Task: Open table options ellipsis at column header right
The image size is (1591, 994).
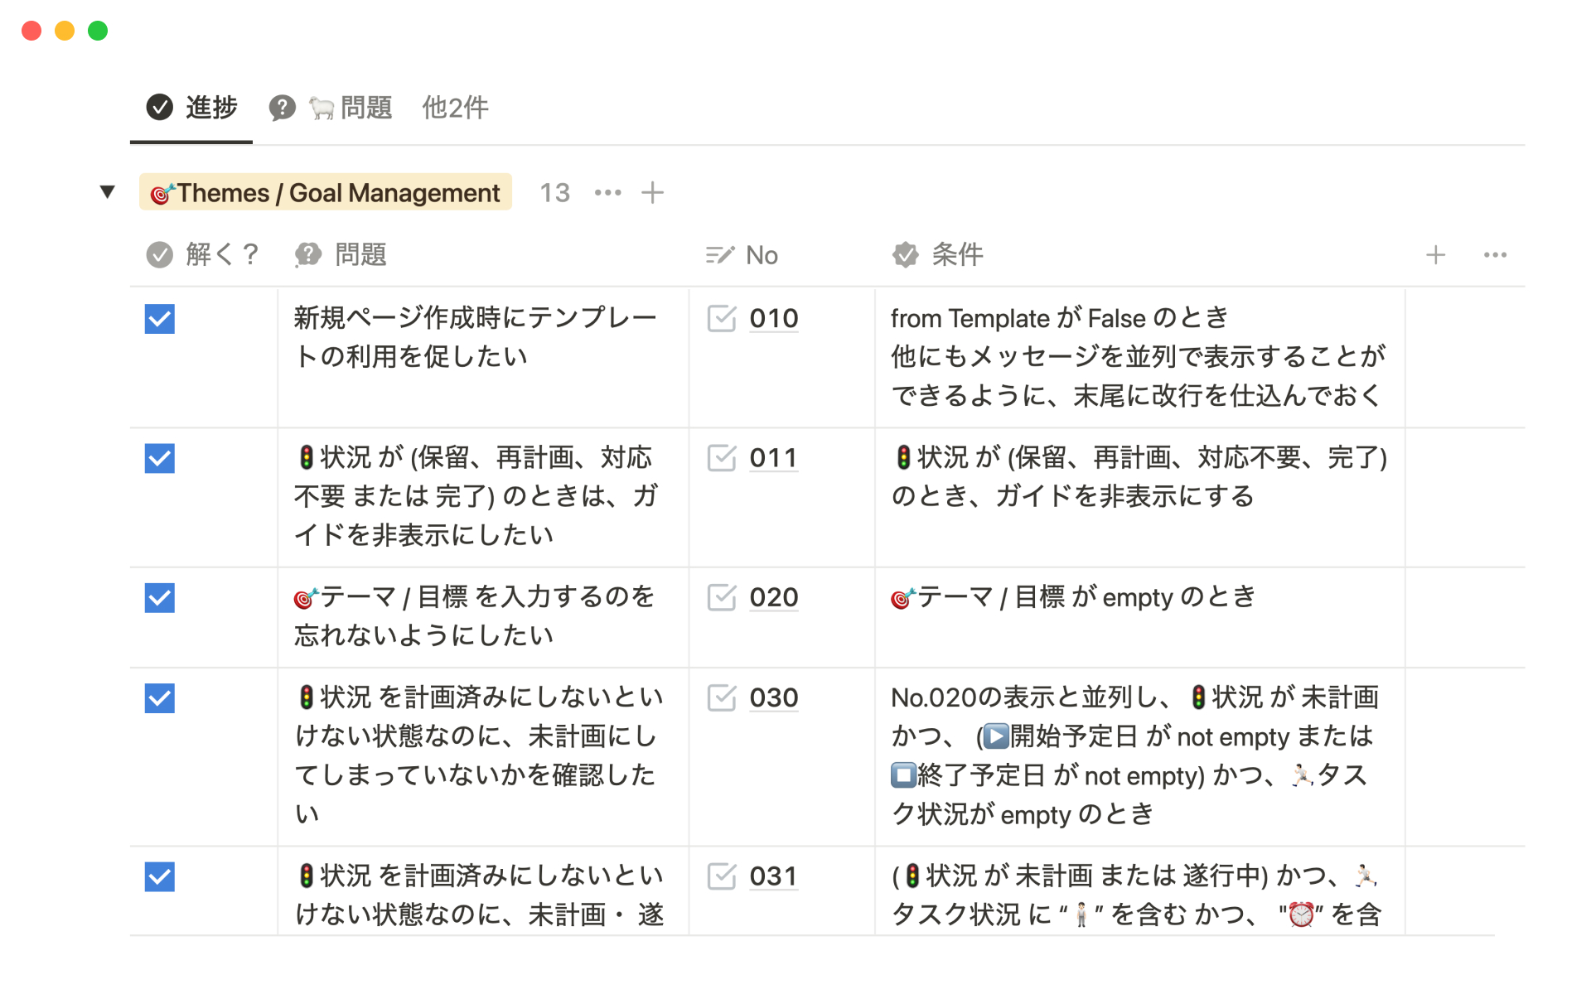Action: 1495,255
